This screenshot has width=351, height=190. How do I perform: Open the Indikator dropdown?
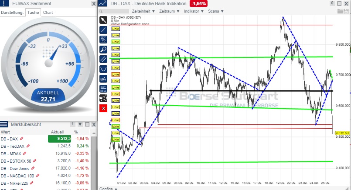[x=194, y=11]
